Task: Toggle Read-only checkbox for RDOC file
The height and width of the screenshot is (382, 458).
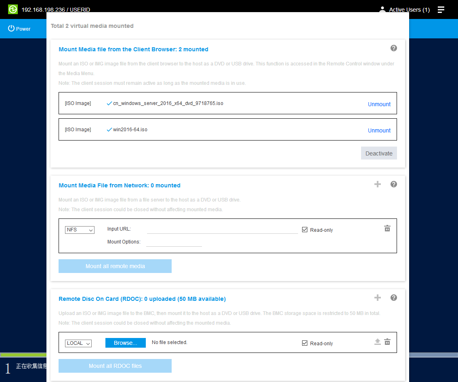Action: pyautogui.click(x=305, y=343)
